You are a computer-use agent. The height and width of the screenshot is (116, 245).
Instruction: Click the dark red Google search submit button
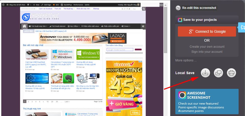pyautogui.click(x=138, y=49)
